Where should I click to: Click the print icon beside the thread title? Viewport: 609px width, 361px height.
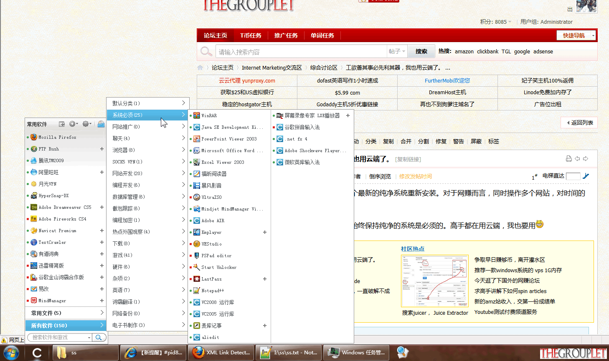pos(568,159)
